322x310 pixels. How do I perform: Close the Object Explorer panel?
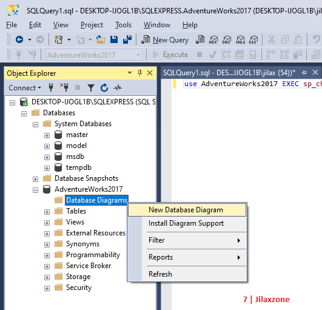click(x=150, y=73)
